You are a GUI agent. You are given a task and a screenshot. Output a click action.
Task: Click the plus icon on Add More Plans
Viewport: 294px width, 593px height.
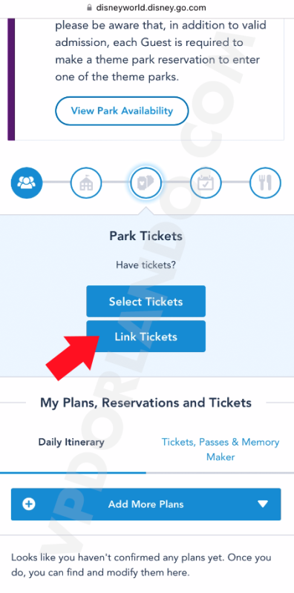point(29,504)
